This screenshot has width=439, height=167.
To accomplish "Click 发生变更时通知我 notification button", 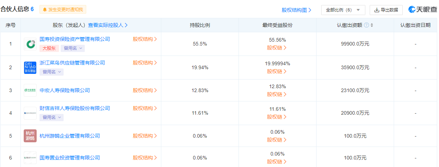I will pos(63,10).
